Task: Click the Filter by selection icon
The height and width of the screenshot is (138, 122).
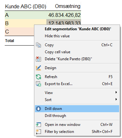Action: [38, 132]
